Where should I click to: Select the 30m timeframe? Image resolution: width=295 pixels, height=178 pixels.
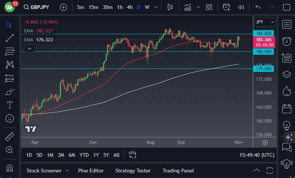tap(108, 7)
